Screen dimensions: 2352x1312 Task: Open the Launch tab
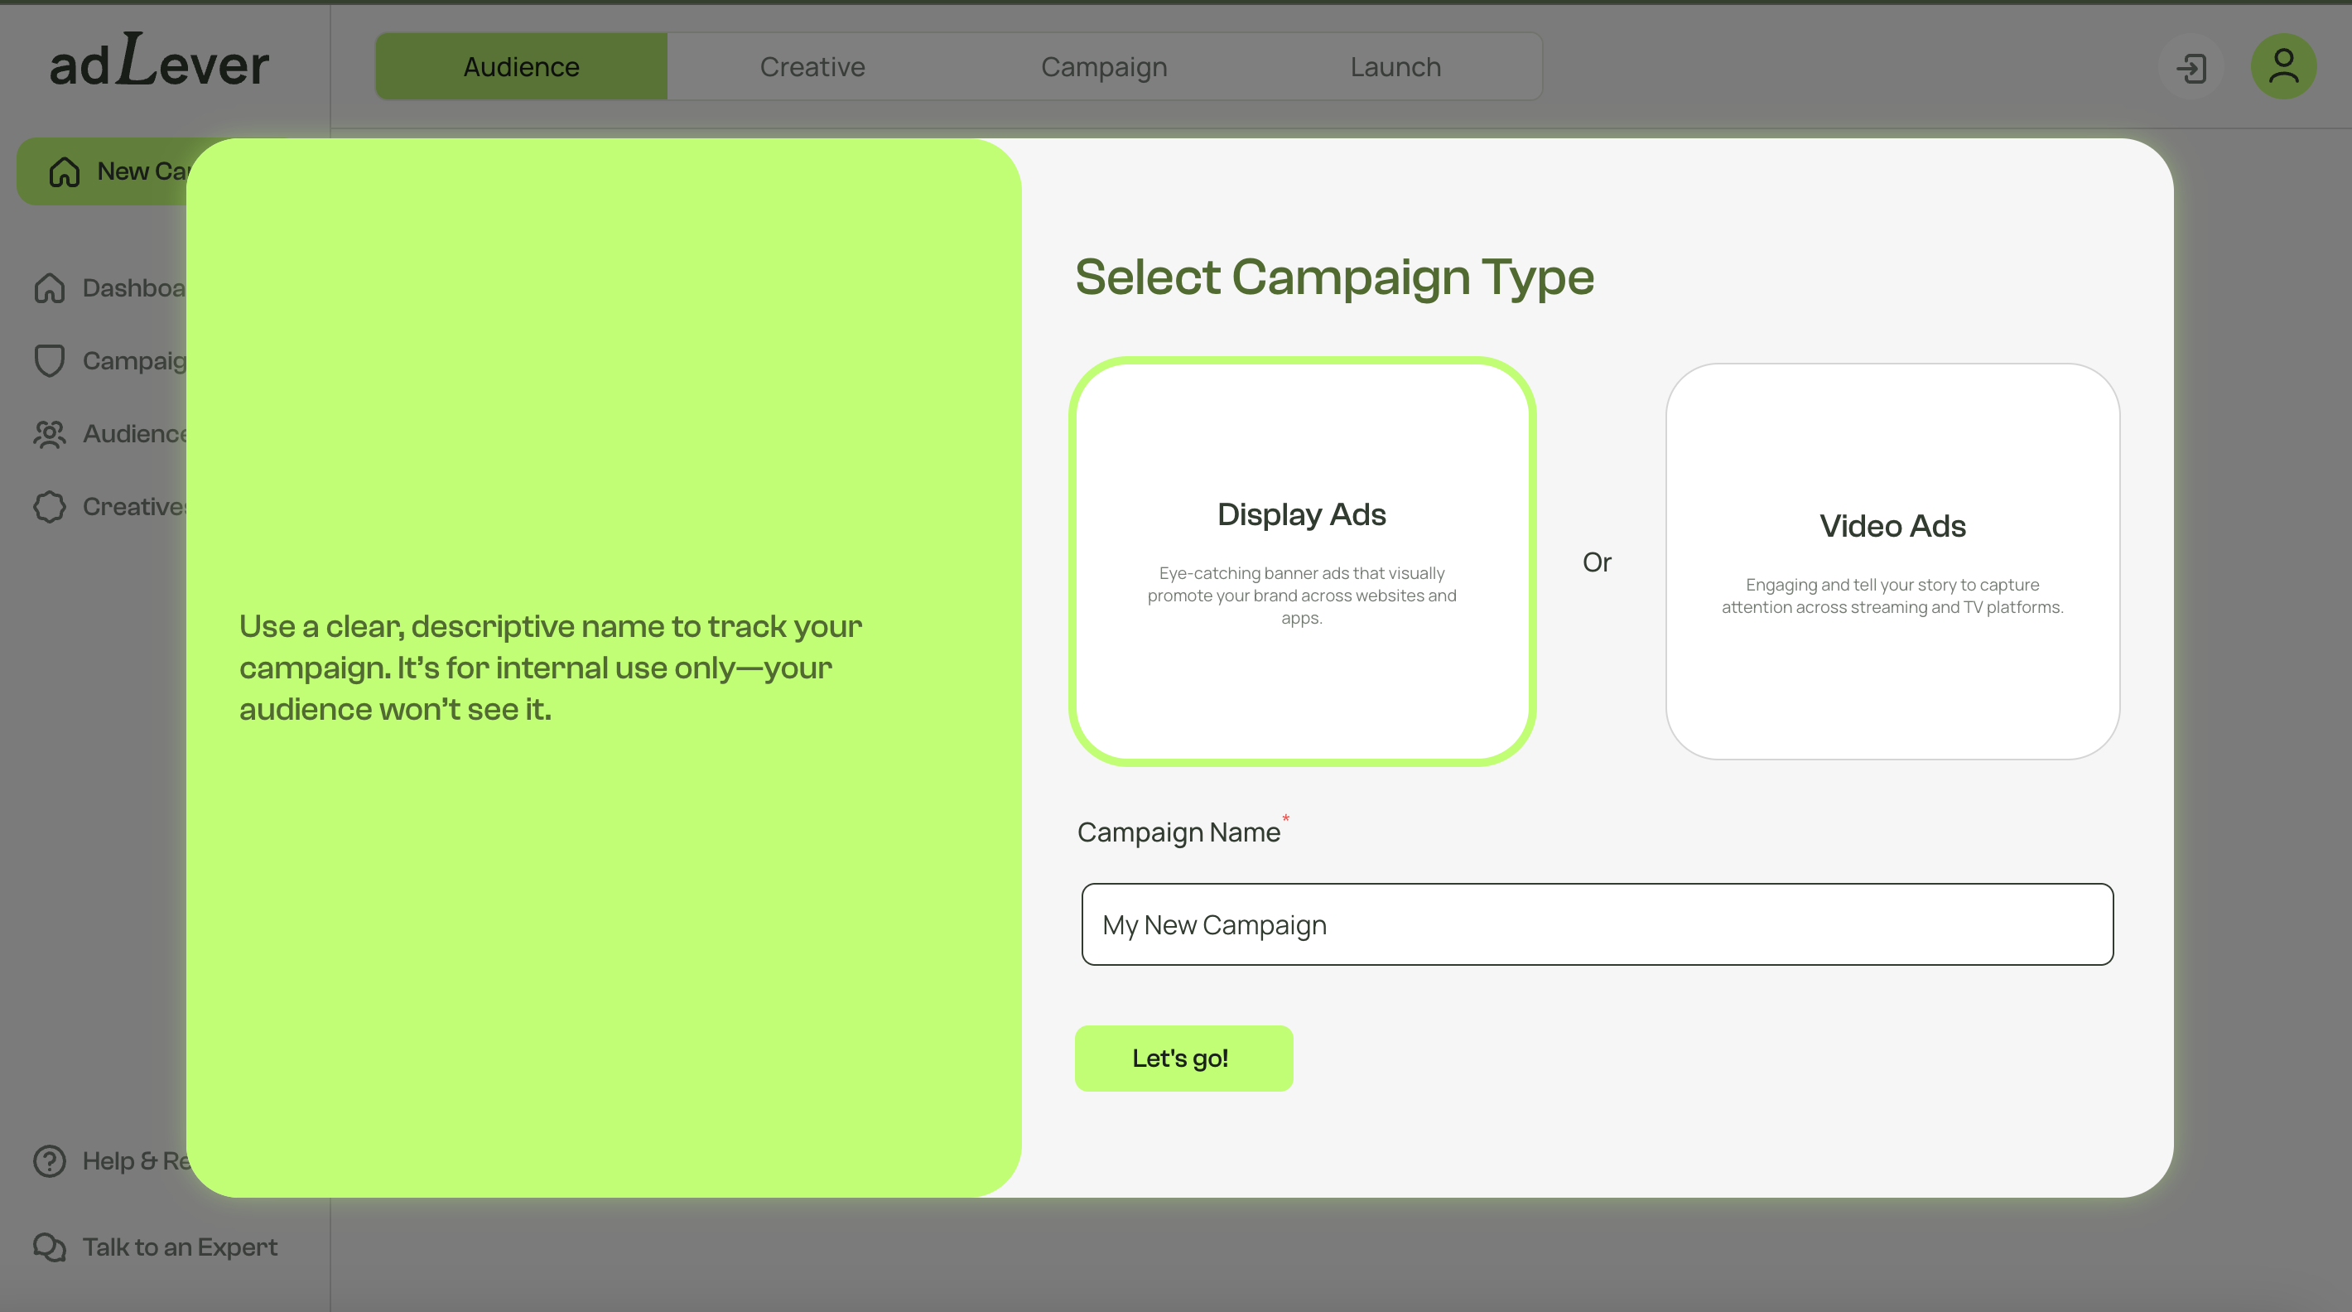[1395, 65]
